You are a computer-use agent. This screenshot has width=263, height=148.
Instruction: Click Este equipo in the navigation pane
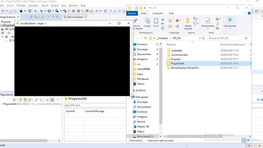tap(141, 97)
